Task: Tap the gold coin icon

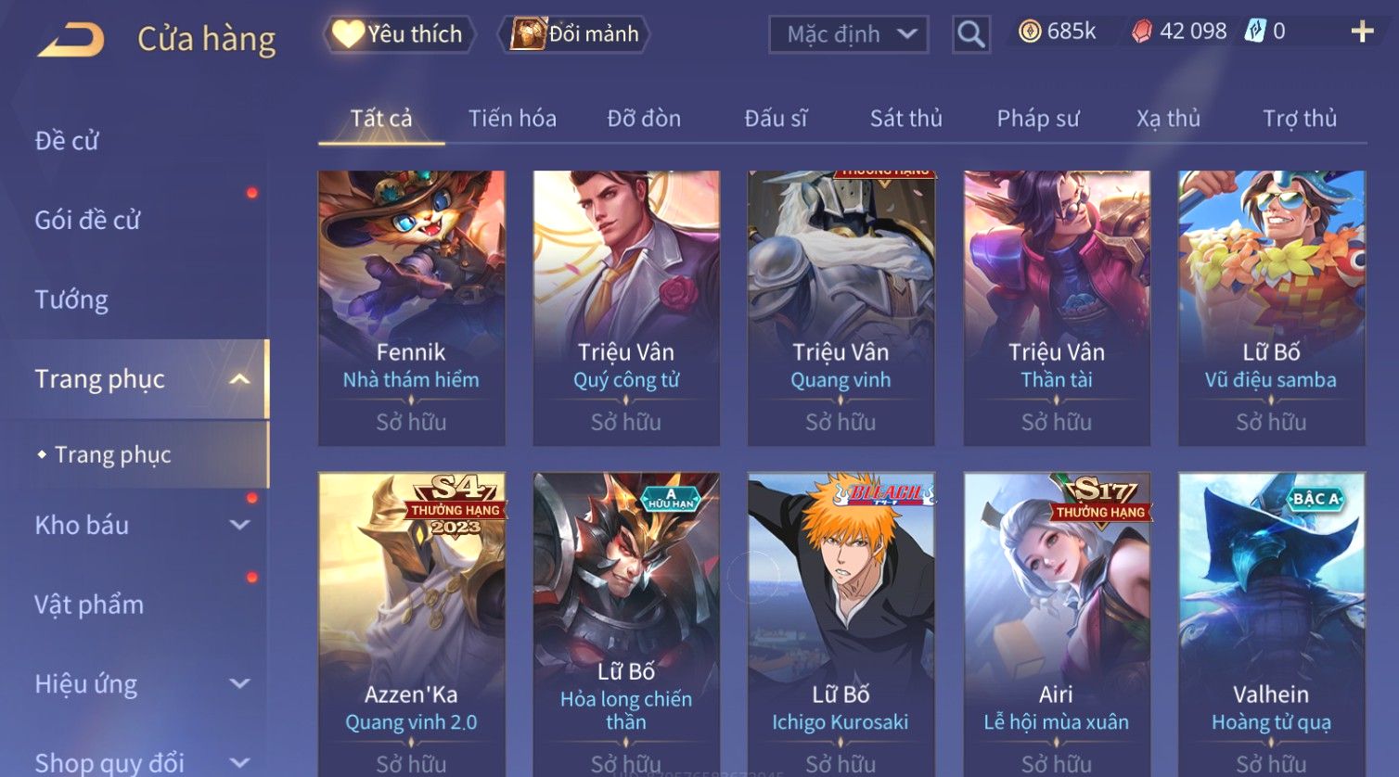Action: pyautogui.click(x=1029, y=32)
